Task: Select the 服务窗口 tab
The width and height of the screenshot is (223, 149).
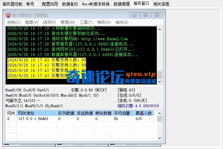Action: (141, 3)
